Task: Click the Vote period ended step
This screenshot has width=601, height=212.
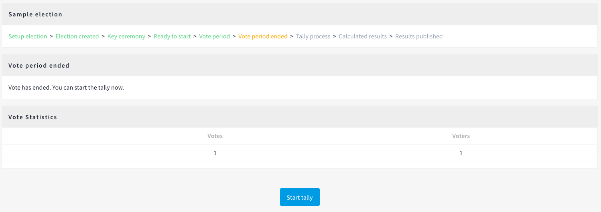Action: 263,36
